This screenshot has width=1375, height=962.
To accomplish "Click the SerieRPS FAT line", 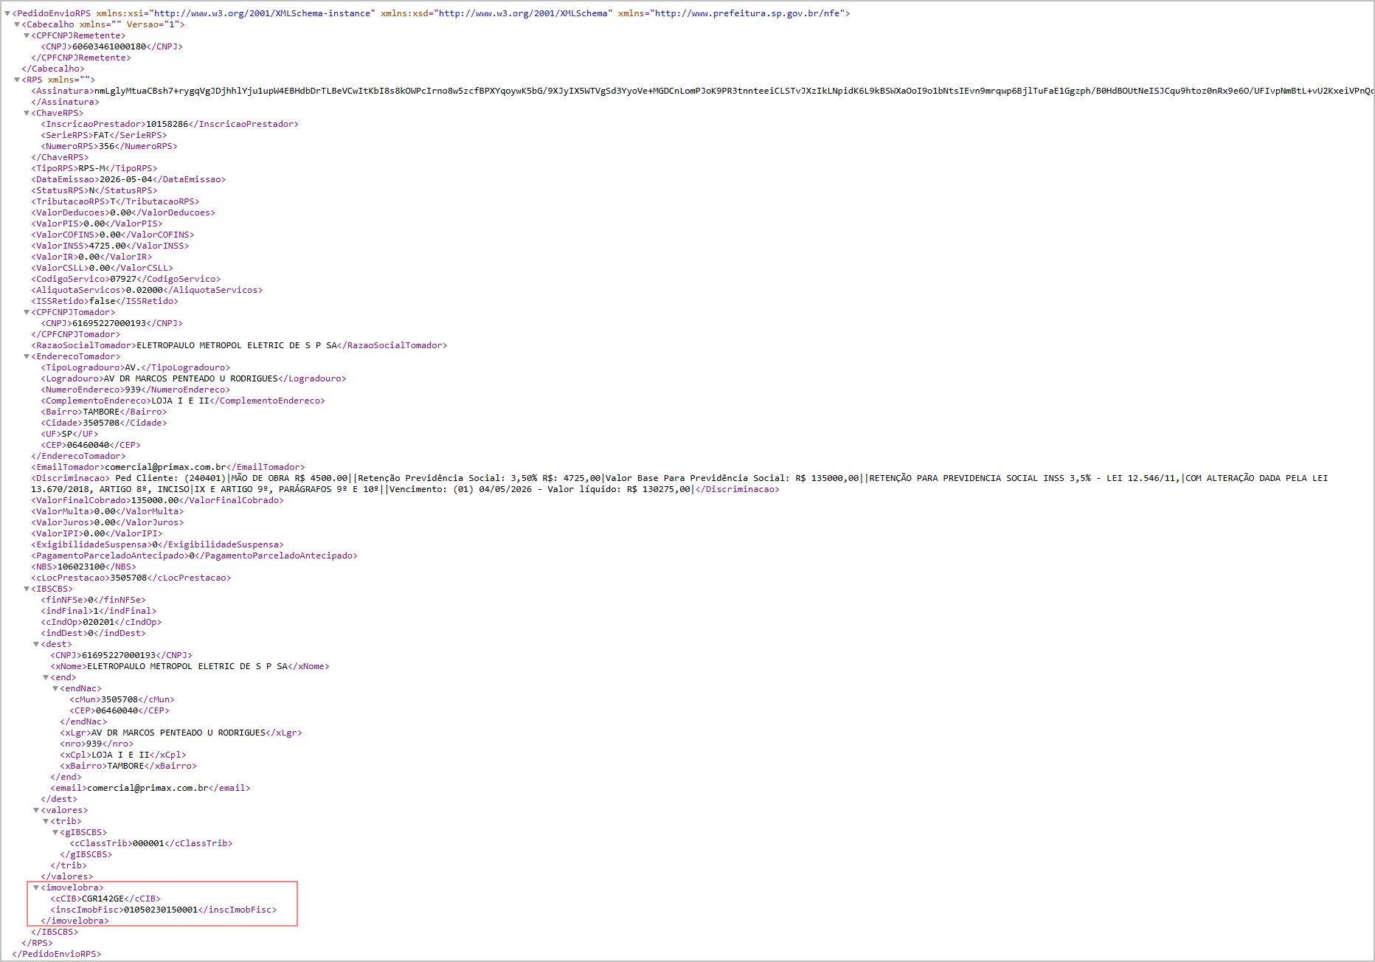I will point(104,135).
